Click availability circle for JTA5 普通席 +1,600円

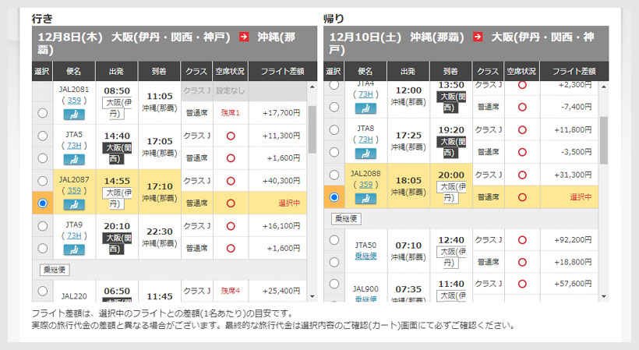pos(231,158)
